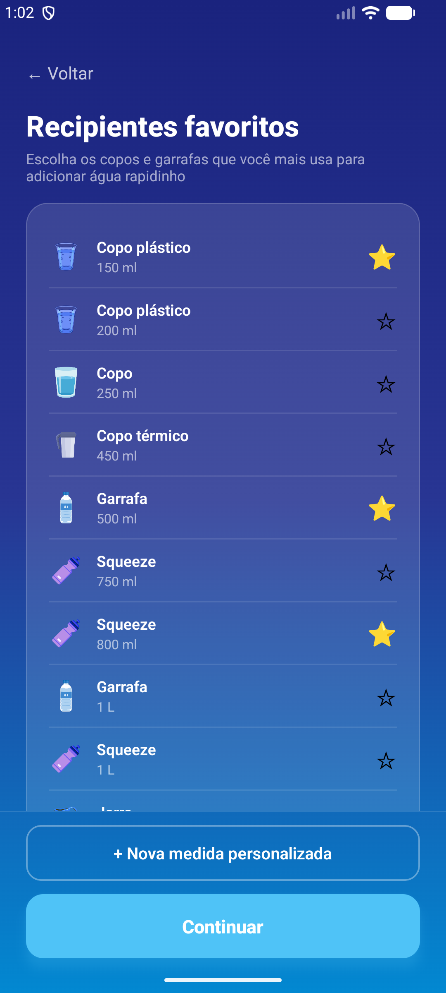Tap the 500 ml bottle icon
This screenshot has width=446, height=993.
point(66,508)
